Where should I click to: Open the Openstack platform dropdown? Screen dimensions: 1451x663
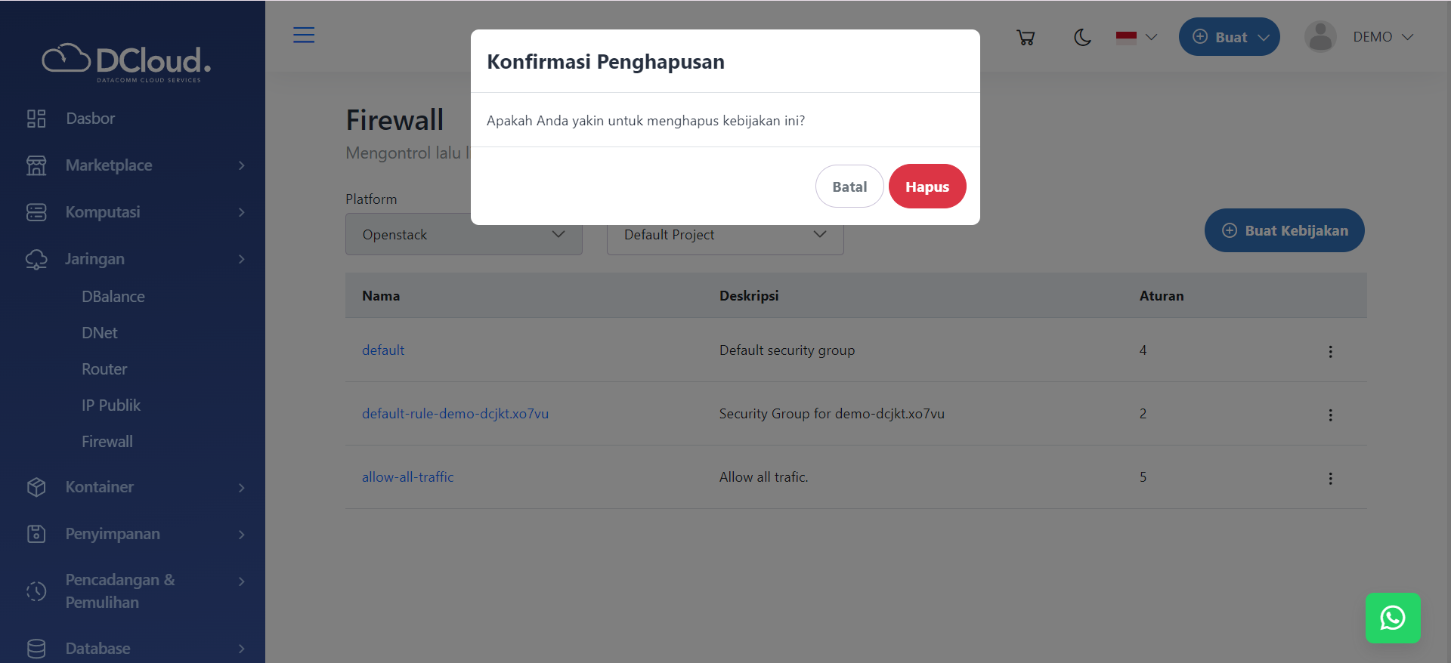click(463, 235)
